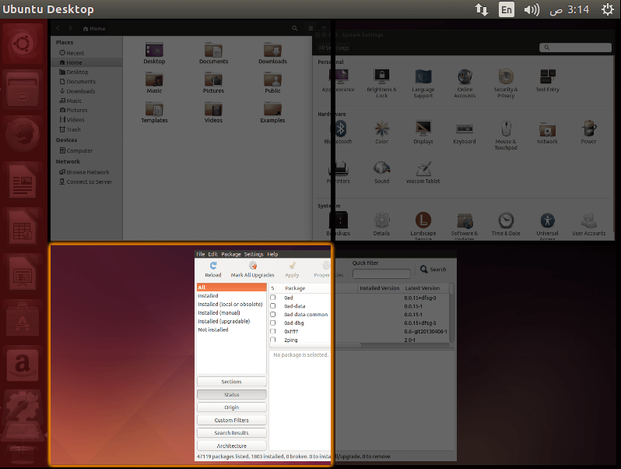Open the Sound settings icon
The height and width of the screenshot is (469, 621).
click(x=382, y=168)
